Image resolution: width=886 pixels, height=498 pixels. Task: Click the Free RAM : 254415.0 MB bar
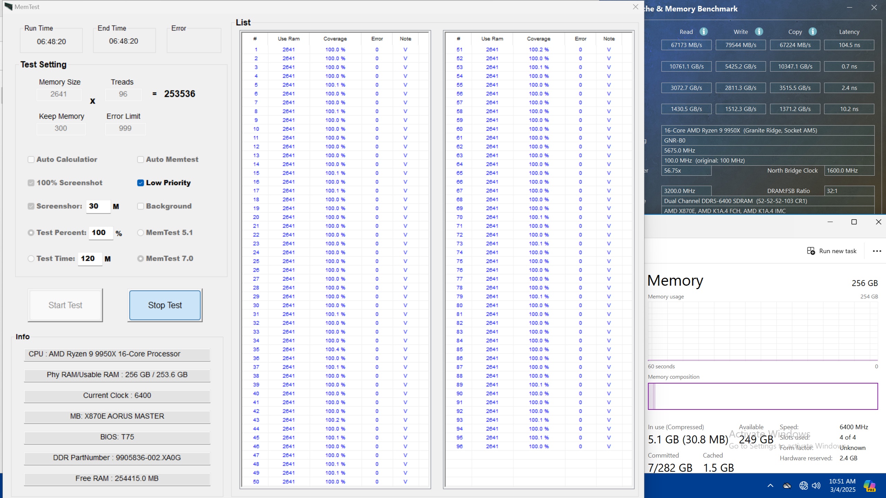click(117, 479)
